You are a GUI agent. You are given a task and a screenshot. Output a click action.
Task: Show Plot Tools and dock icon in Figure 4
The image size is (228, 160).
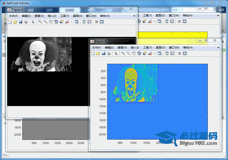pos(185,53)
